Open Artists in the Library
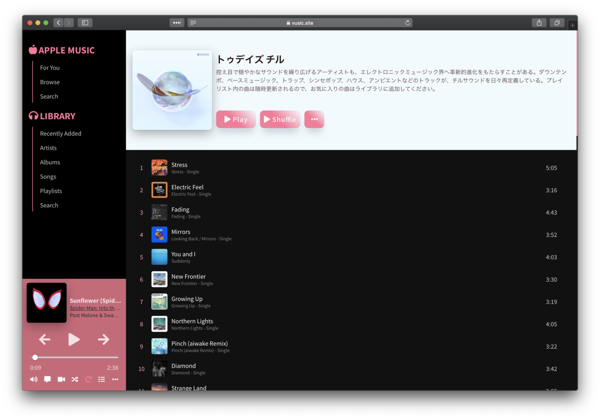This screenshot has height=420, width=600. 48,148
